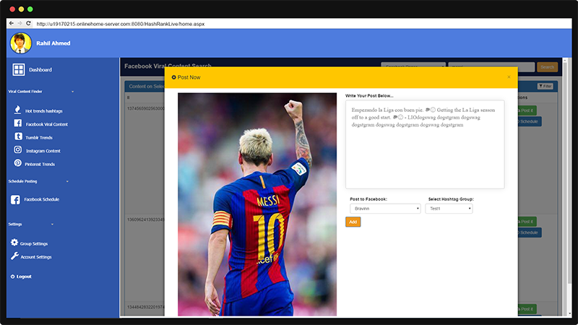Expand the Select Hashtag Group dropdown
578x325 pixels.
click(x=449, y=209)
